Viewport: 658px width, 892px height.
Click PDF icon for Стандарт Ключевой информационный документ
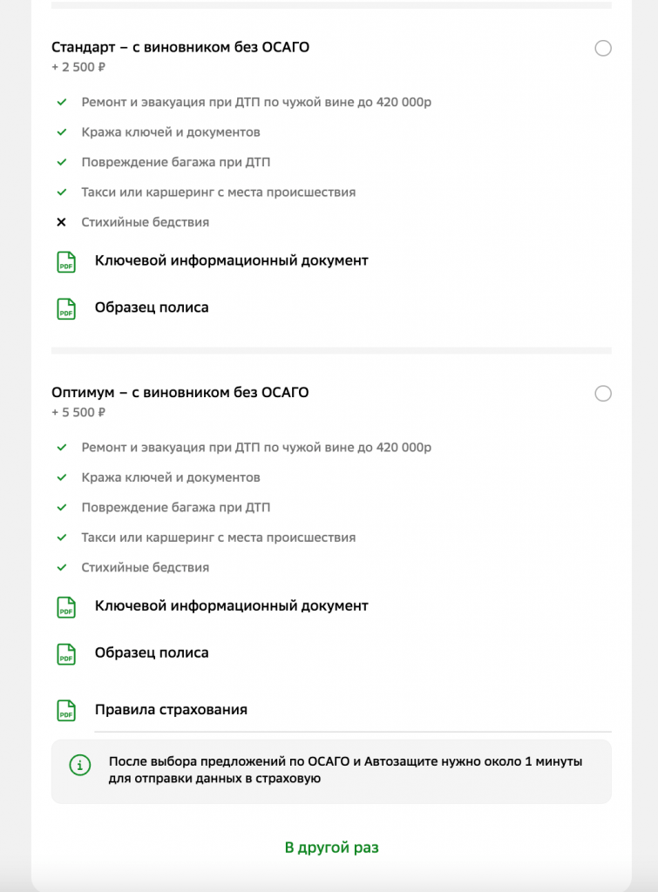(66, 261)
